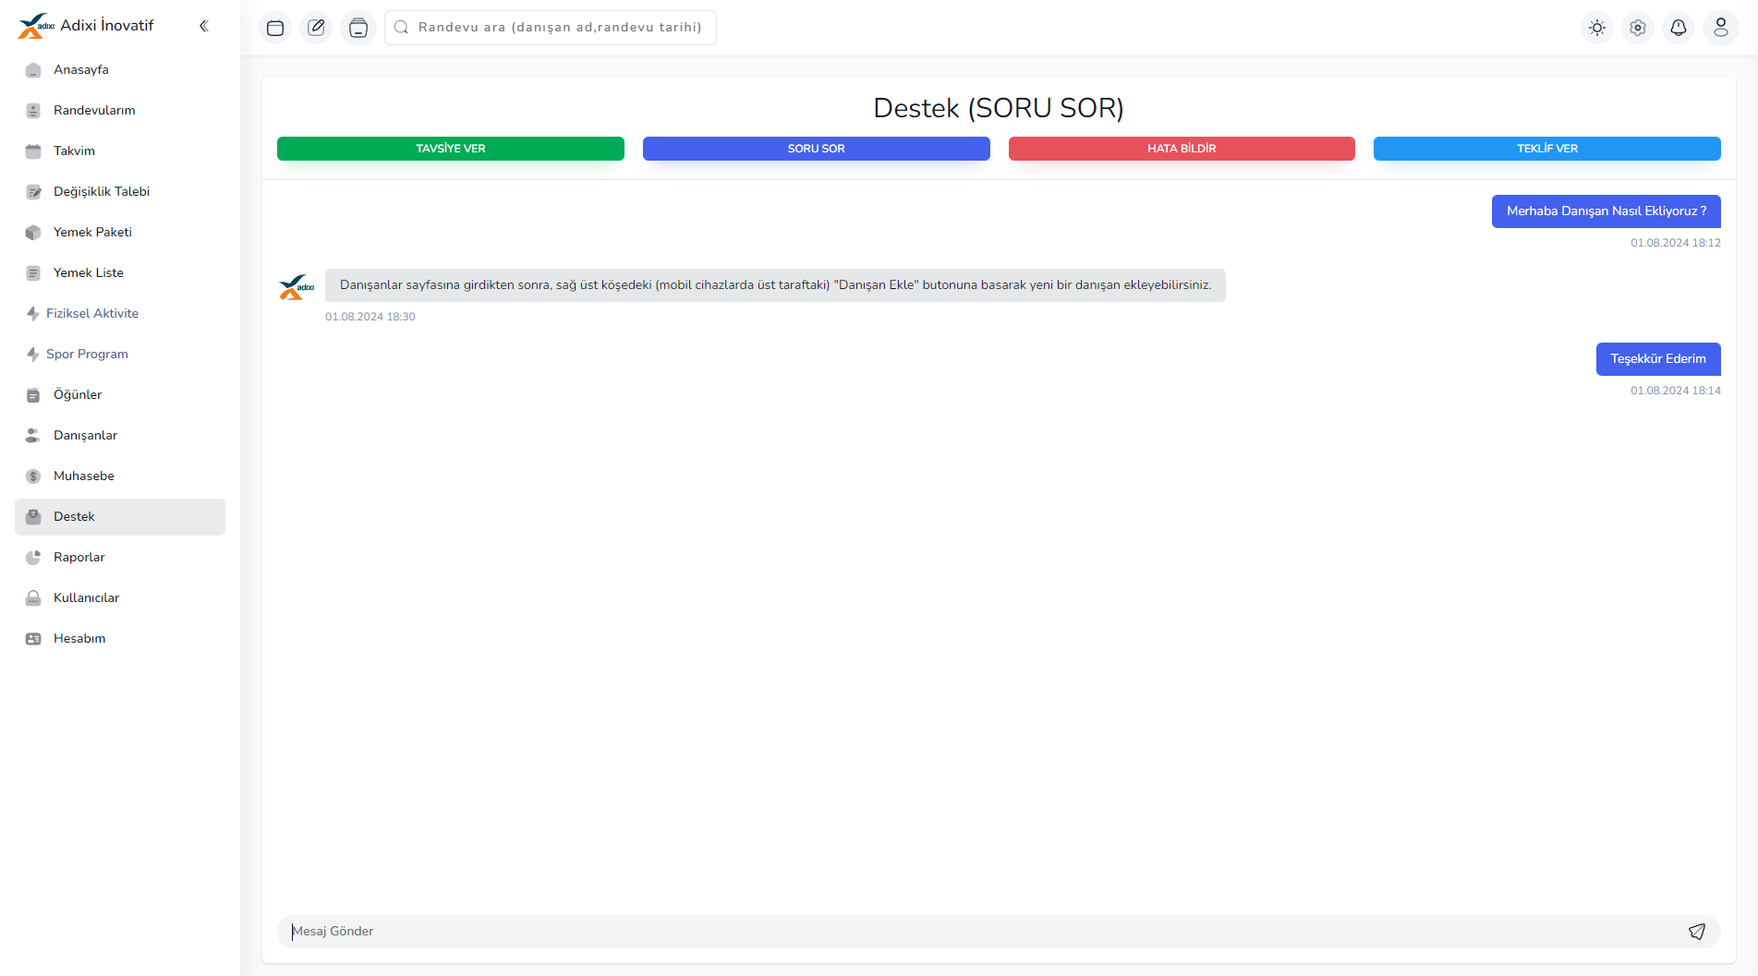Click the Takvim calendar sidebar icon

(x=33, y=151)
